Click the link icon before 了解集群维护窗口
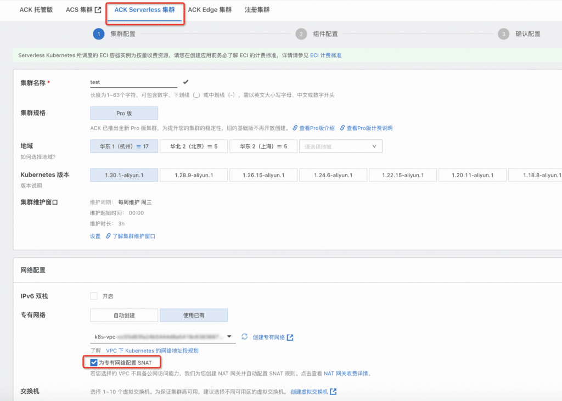Image resolution: width=562 pixels, height=401 pixels. tap(108, 236)
